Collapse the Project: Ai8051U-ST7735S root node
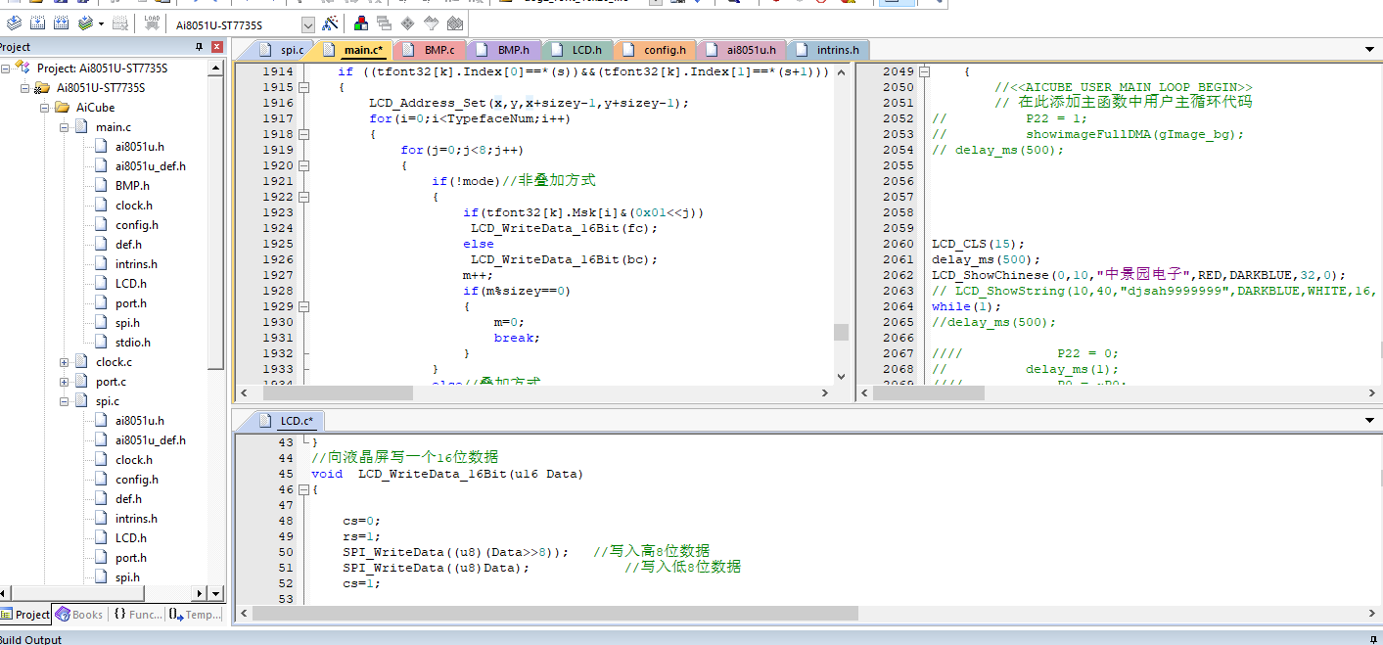1383x645 pixels. click(5, 69)
